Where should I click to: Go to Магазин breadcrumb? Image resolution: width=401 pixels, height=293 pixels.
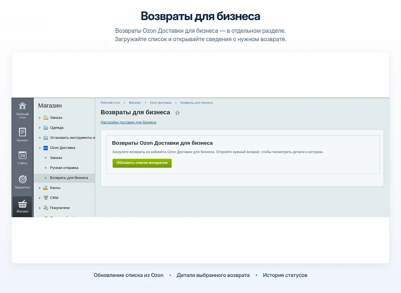(x=135, y=103)
